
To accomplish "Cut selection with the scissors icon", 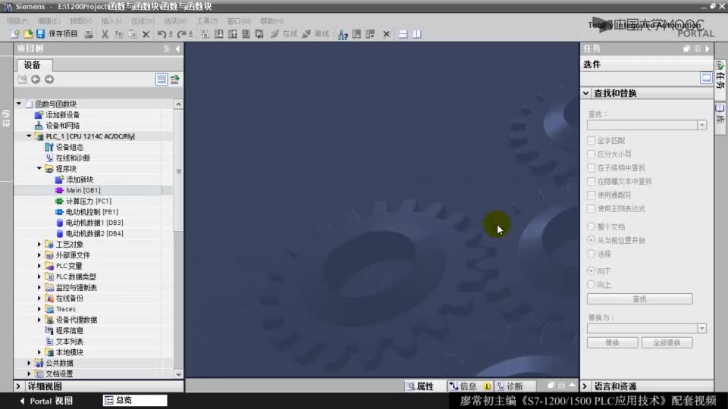I will [x=105, y=34].
